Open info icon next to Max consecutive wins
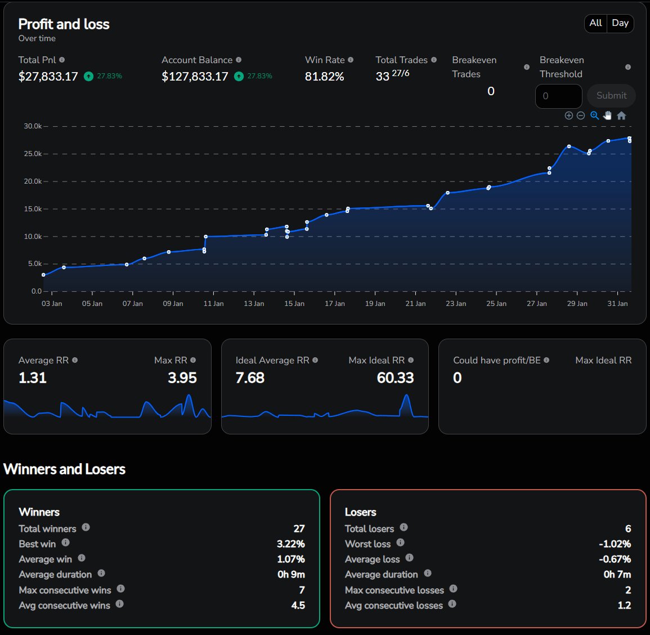 [120, 589]
